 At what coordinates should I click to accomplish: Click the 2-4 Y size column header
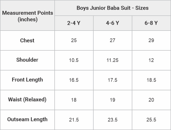tap(74, 23)
